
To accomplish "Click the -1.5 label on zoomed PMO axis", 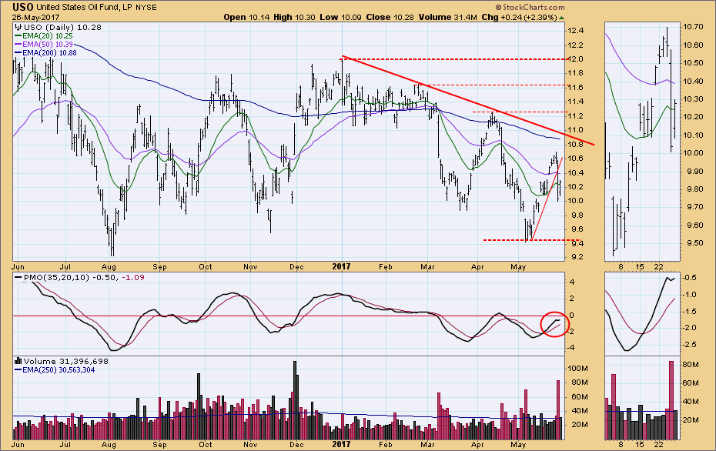I will pos(690,312).
